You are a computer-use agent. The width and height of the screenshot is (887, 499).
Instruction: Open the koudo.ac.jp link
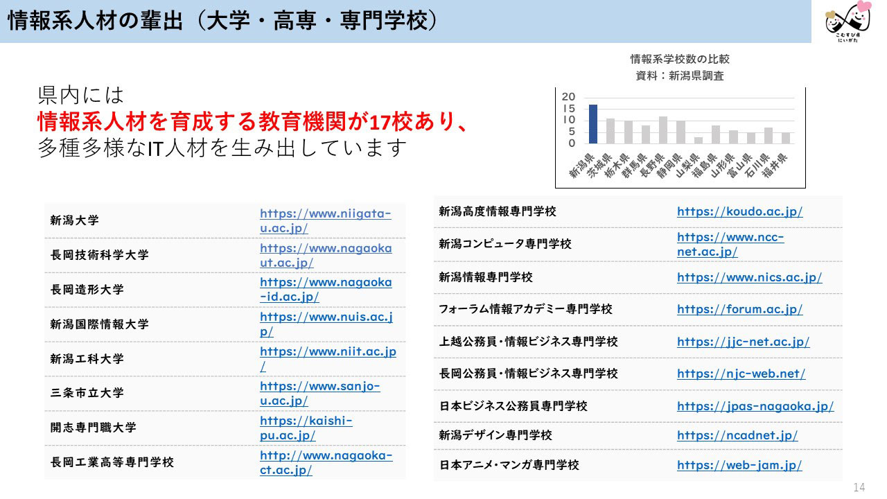739,211
